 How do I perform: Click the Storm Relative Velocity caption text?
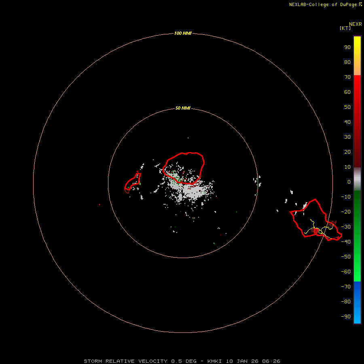(182, 361)
